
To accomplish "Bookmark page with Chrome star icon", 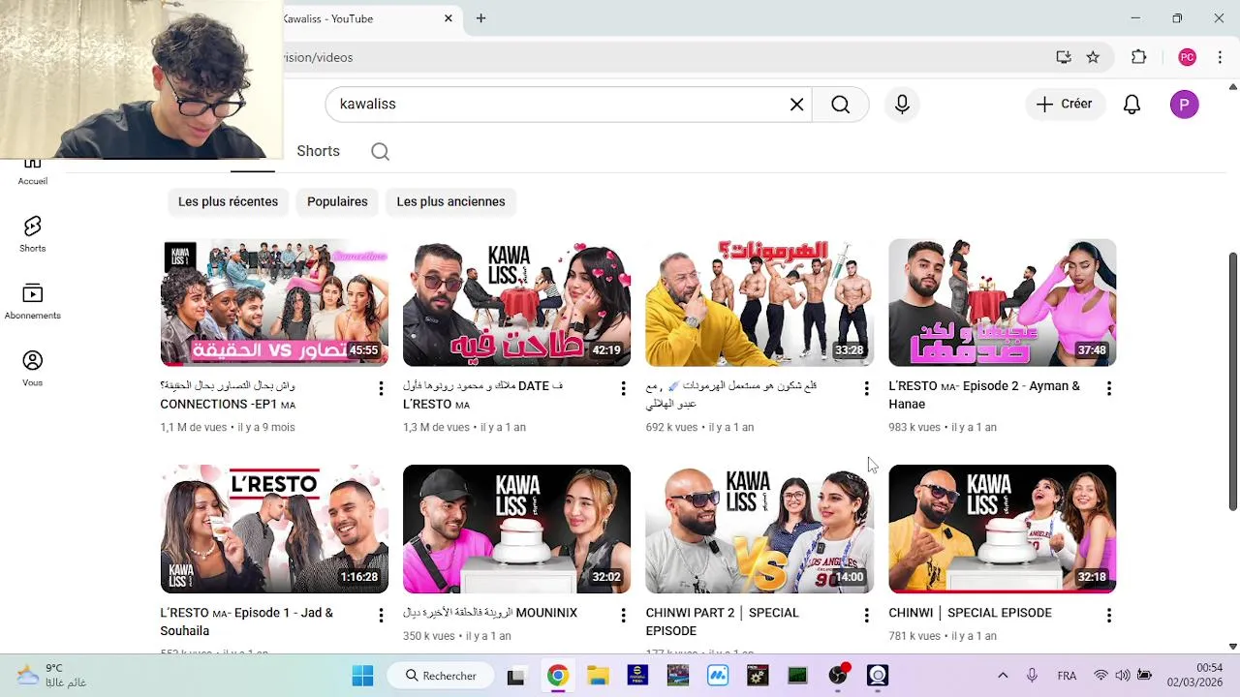I will pos(1093,57).
